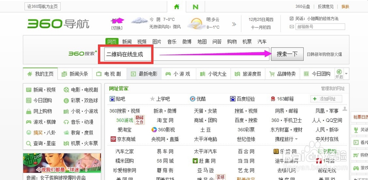The height and width of the screenshot is (180, 368).
Task: Open the 反馈意见 link
Action: pyautogui.click(x=326, y=7)
